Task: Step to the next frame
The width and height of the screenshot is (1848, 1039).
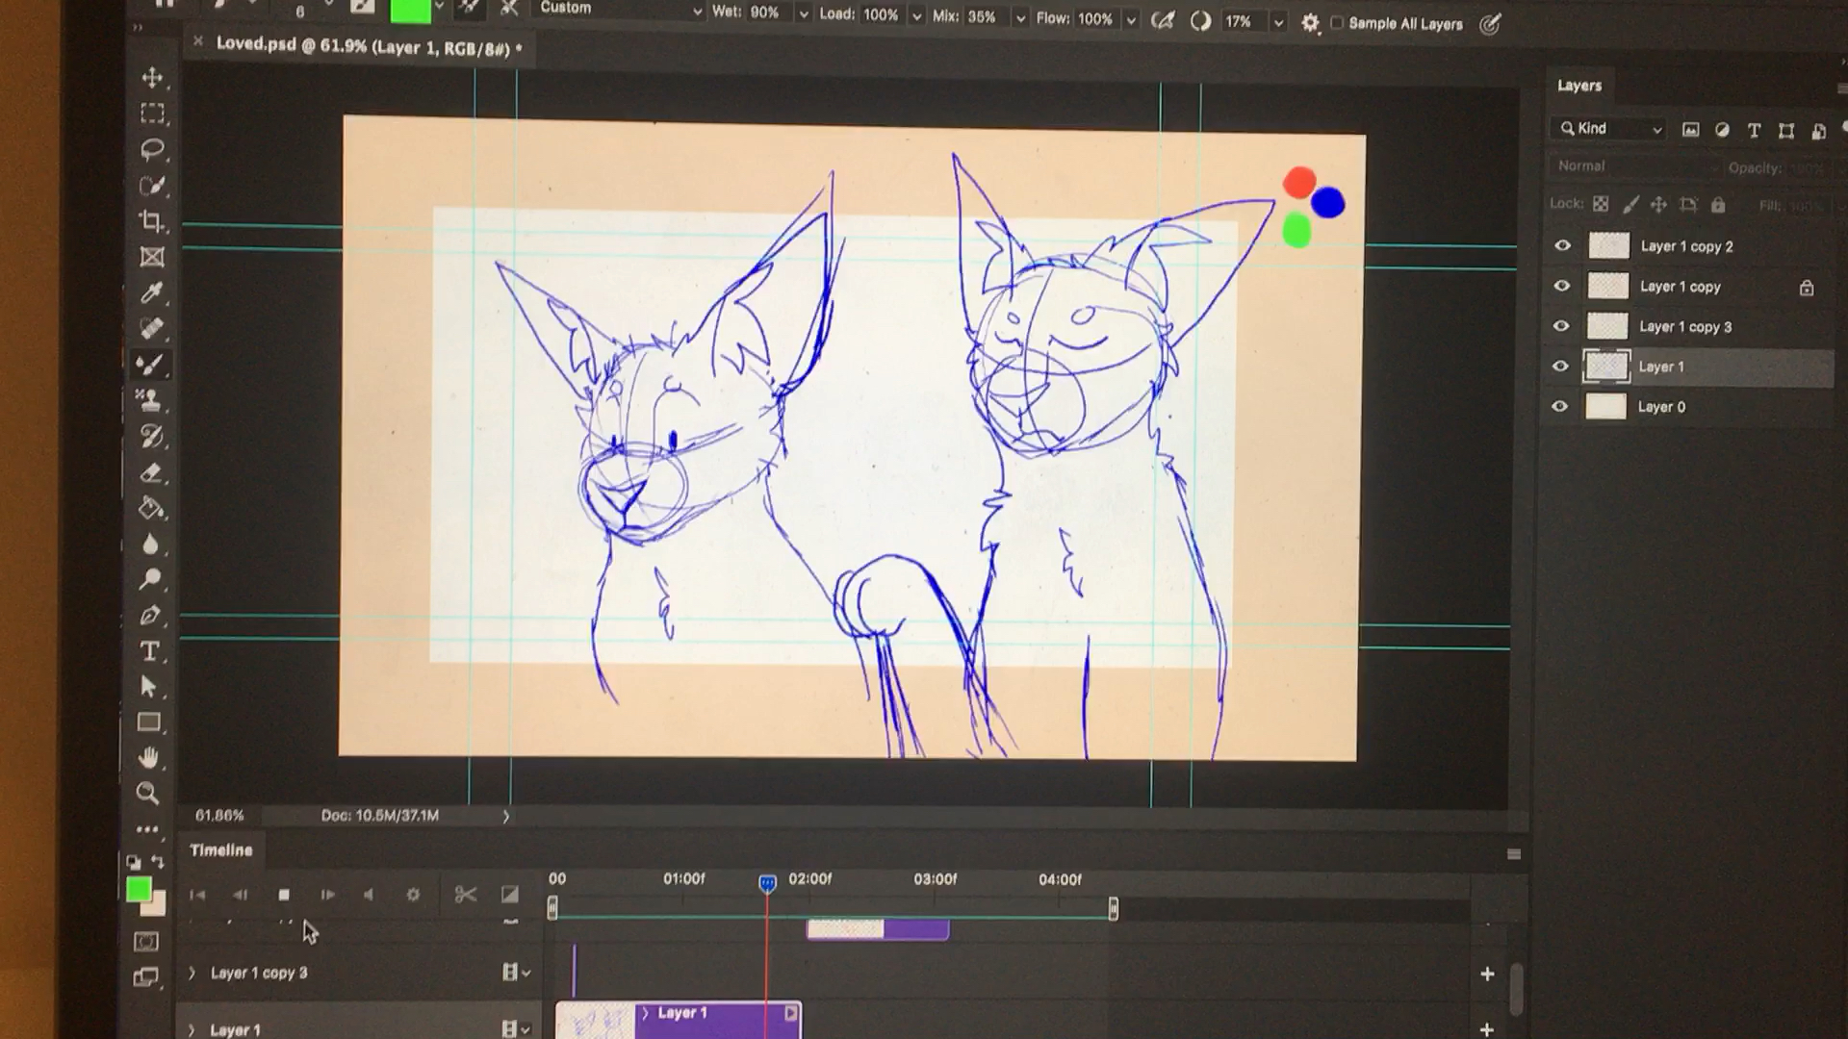Action: [327, 895]
